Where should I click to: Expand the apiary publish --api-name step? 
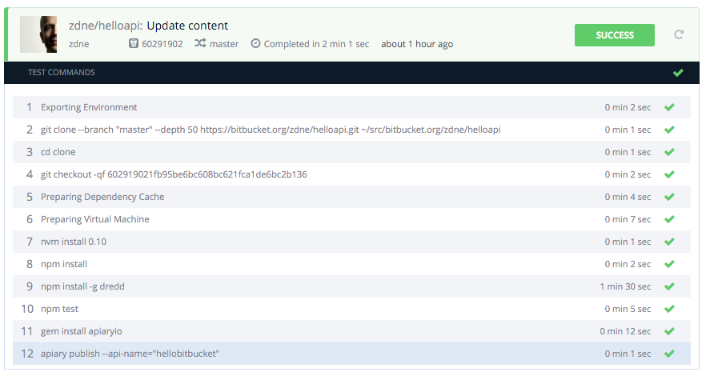pos(352,354)
